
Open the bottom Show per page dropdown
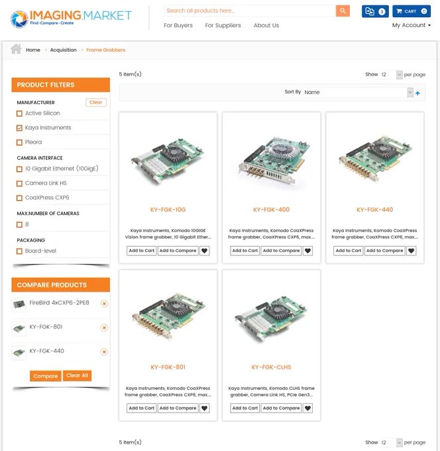391,442
